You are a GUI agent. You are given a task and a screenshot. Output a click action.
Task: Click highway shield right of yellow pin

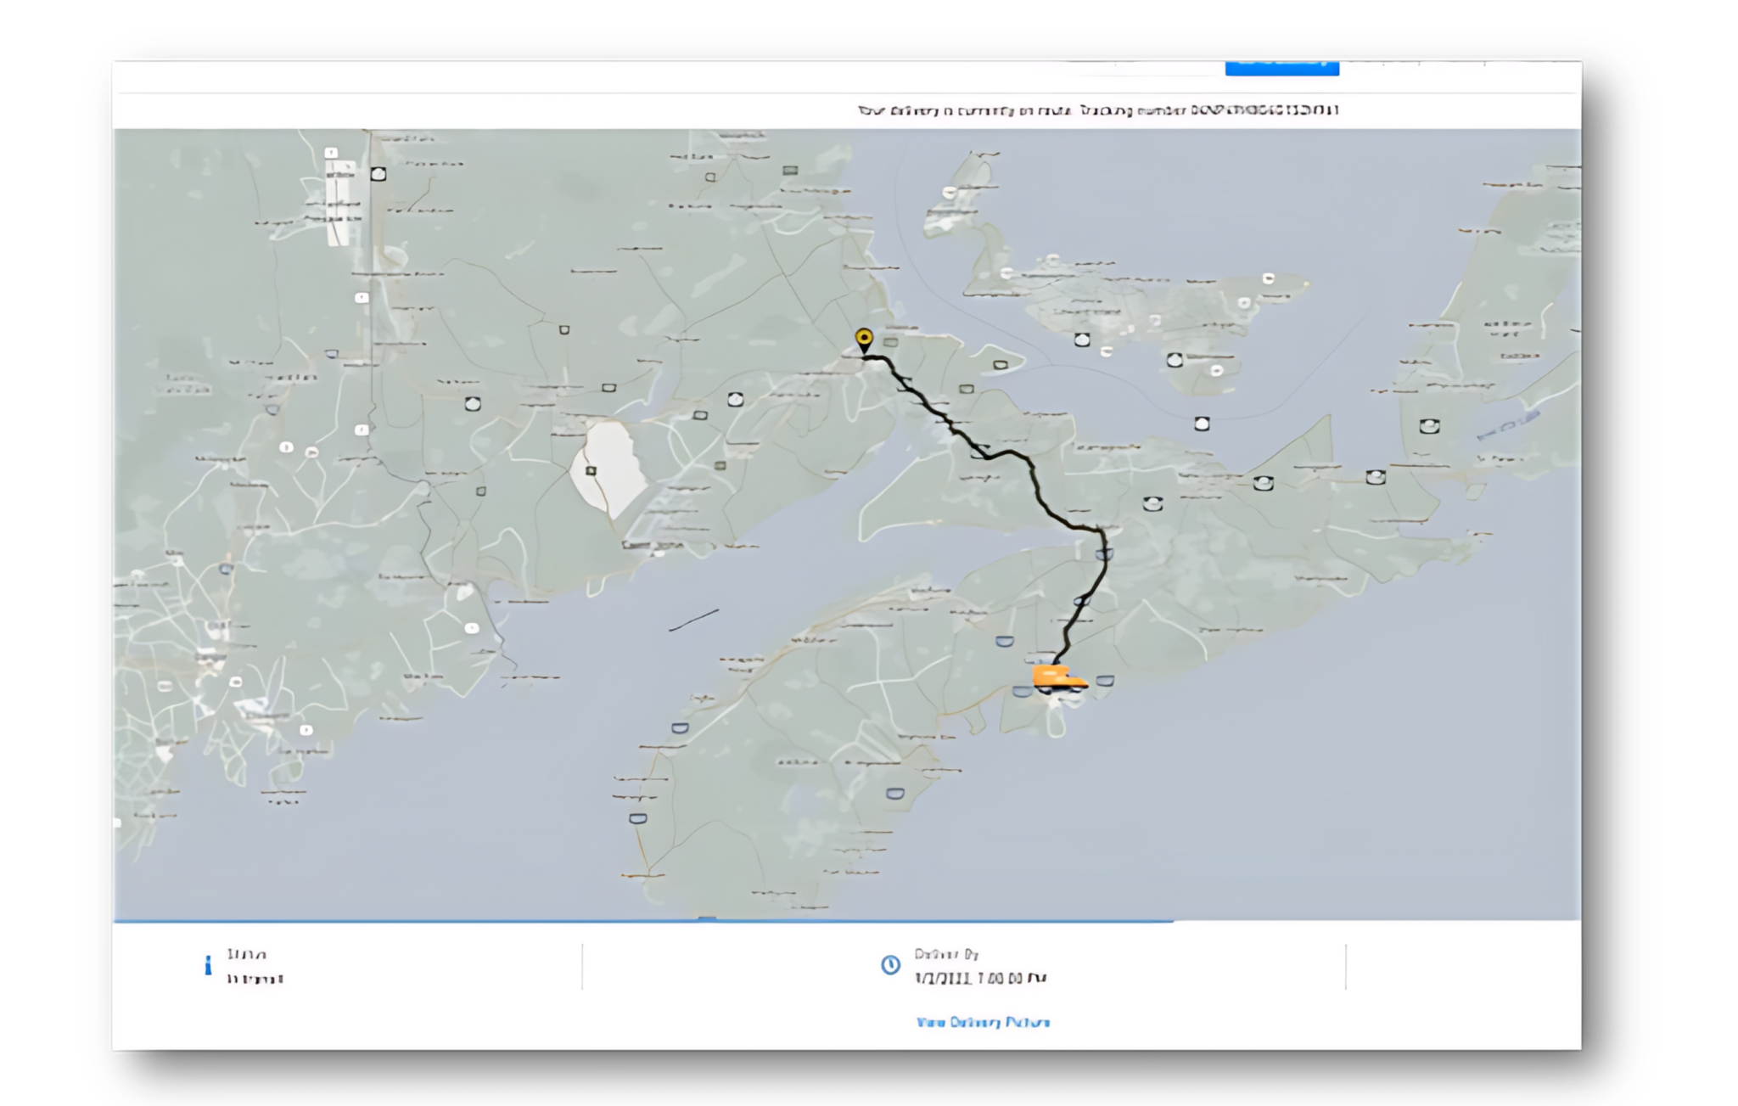[891, 342]
